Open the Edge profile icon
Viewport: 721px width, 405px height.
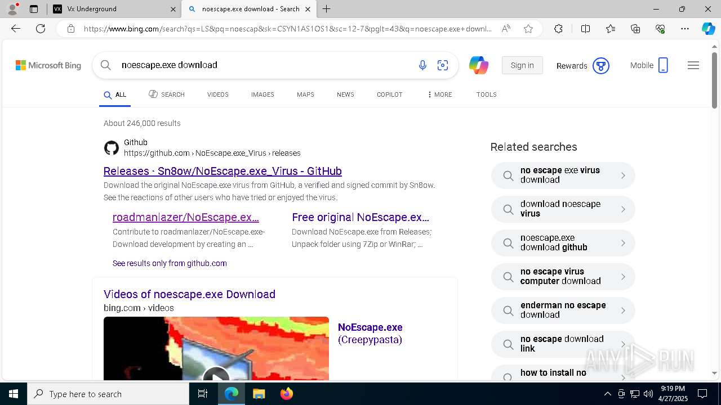pyautogui.click(x=12, y=9)
